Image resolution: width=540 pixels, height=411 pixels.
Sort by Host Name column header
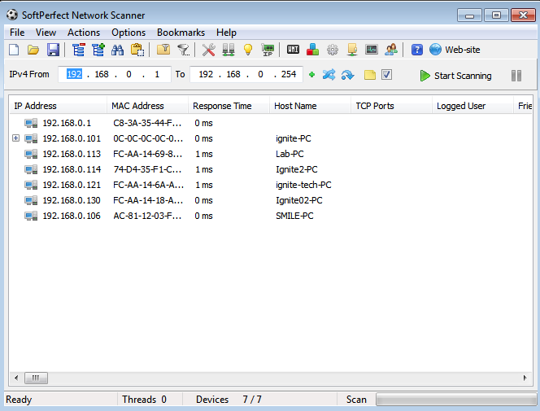click(310, 106)
